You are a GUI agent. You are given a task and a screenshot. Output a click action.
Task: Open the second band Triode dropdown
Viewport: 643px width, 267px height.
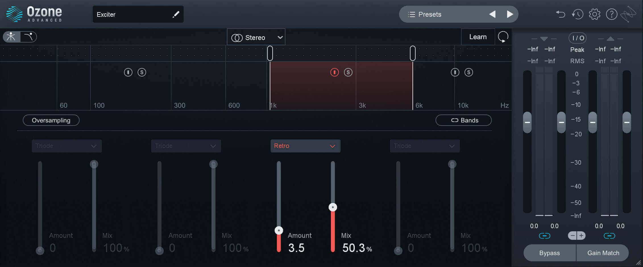tap(186, 146)
